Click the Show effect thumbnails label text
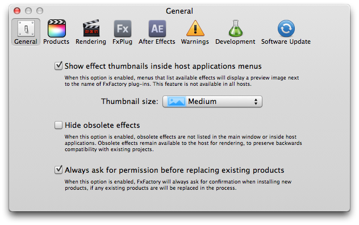The height and width of the screenshot is (225, 359). (163, 66)
